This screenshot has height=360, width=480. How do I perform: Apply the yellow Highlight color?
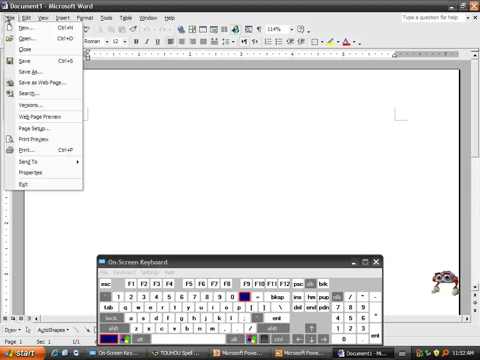(x=330, y=42)
